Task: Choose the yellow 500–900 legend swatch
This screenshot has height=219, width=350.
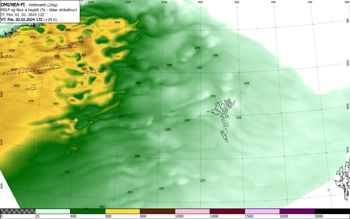Action: pos(122,211)
